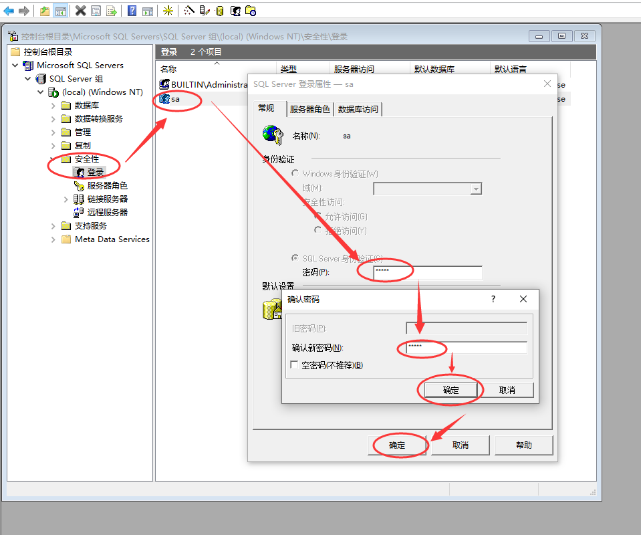Viewport: 641px width, 535px height.
Task: Collapse the Microsoft SQL Servers node
Action: [15, 66]
